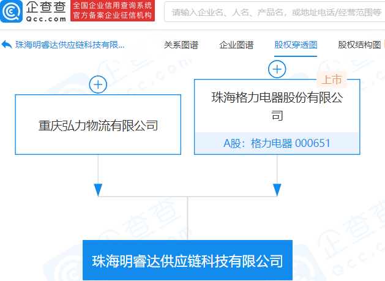Screen dimensions: 385x281
Task: Click the 全国企业信用查询系统 red banner
Action: point(113,10)
